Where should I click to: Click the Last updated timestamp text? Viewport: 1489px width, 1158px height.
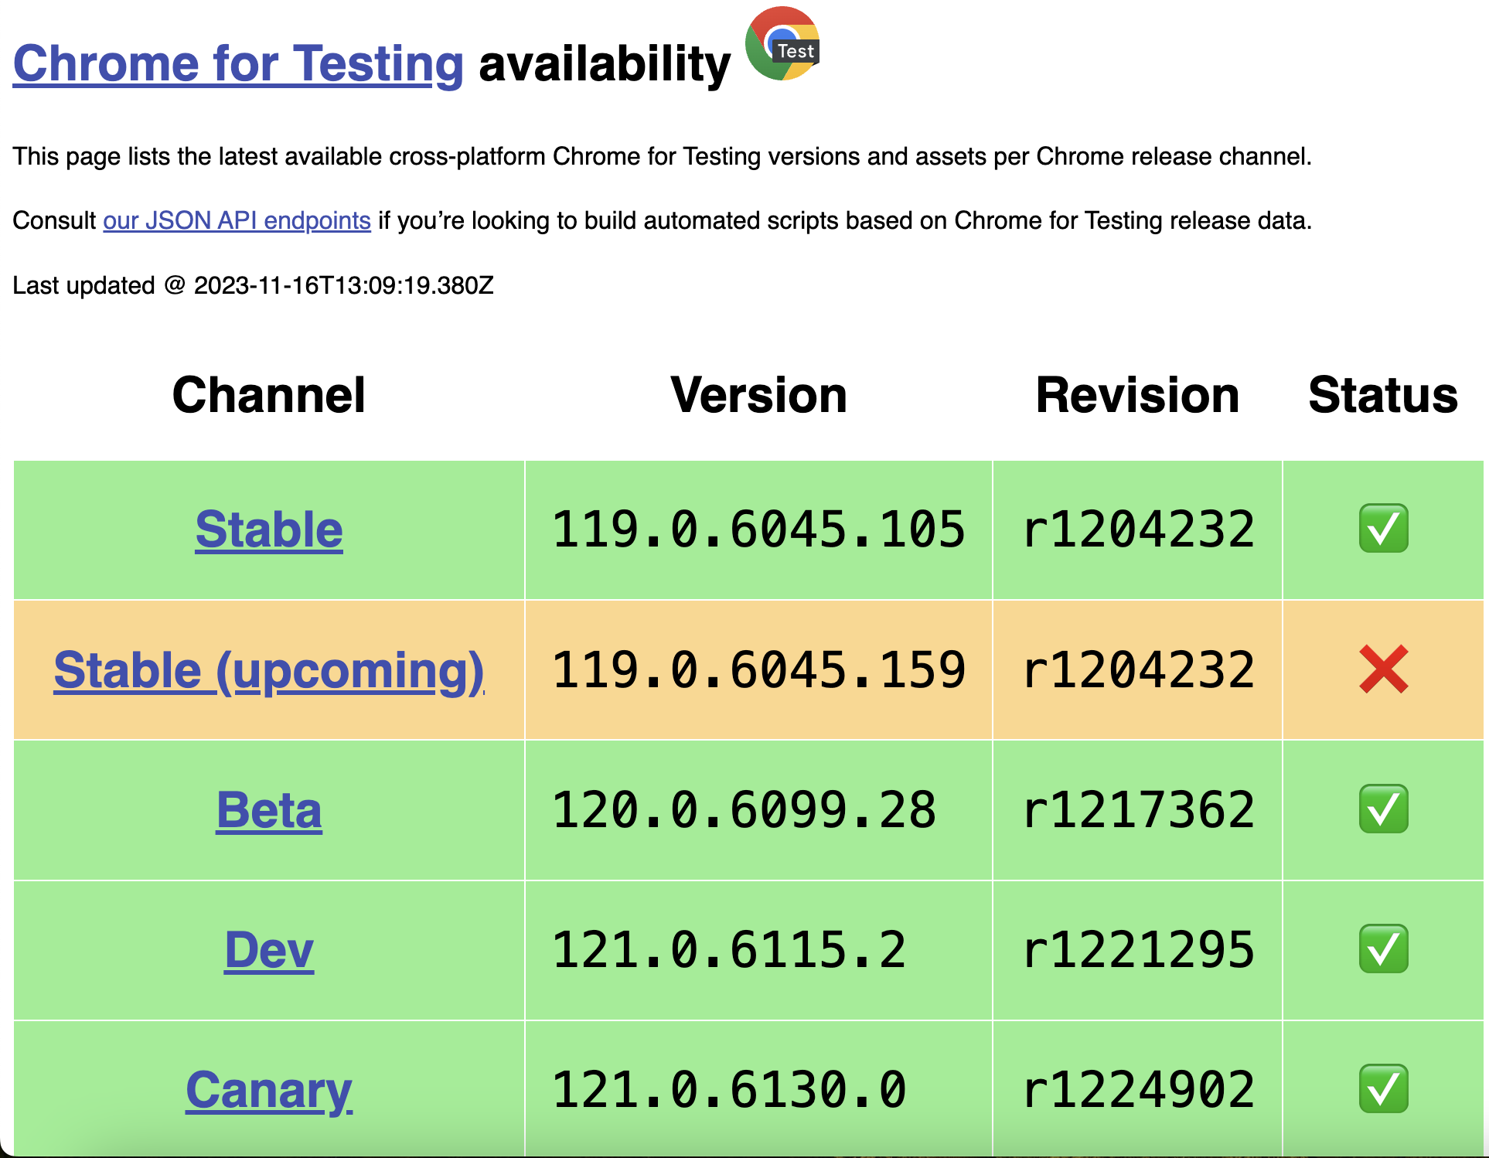(x=253, y=286)
